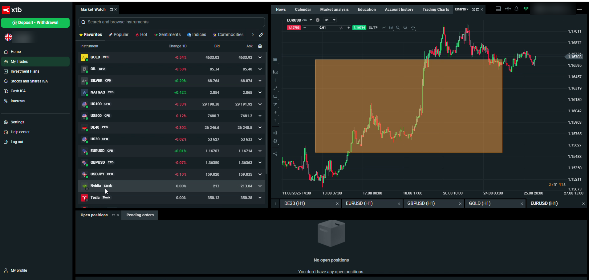Open notifications bell

click(517, 9)
